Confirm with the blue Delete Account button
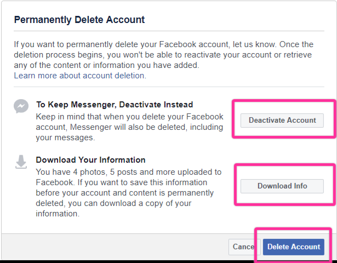This screenshot has width=337, height=263. tap(293, 247)
